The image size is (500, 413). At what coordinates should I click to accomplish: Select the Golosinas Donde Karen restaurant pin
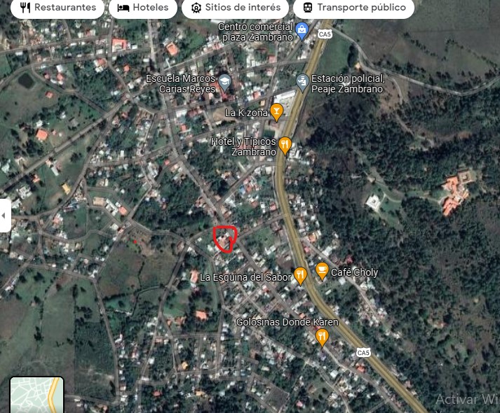pos(322,337)
